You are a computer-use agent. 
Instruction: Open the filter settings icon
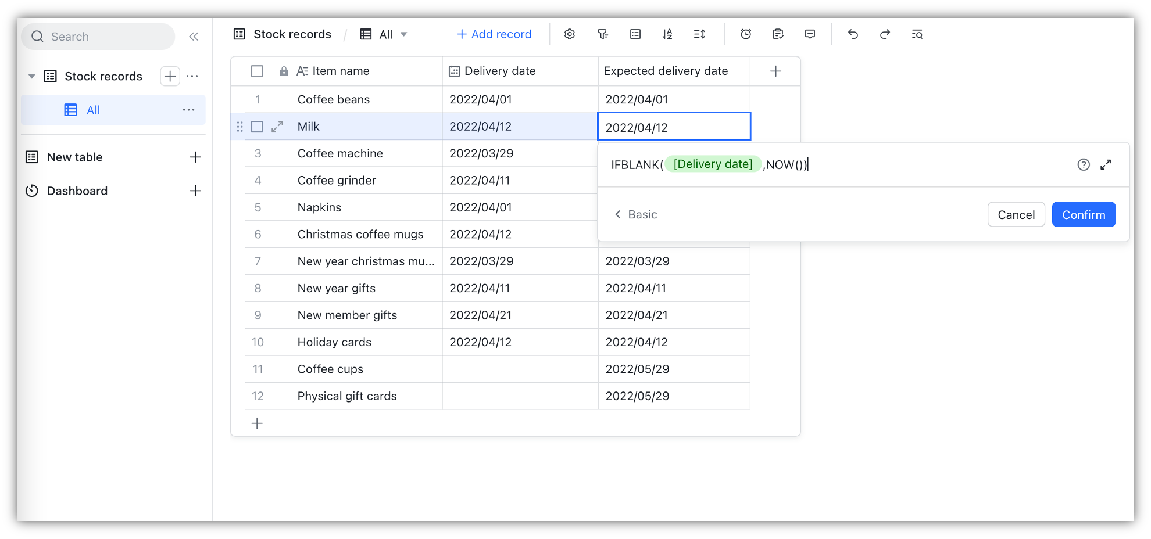[603, 34]
